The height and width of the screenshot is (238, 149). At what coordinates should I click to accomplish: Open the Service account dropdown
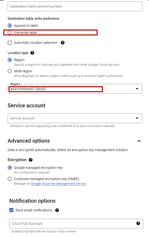click(x=75, y=118)
